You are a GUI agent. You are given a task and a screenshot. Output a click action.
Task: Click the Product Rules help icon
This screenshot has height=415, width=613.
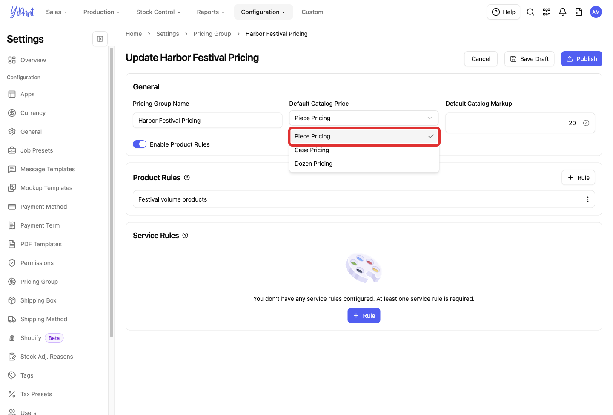coord(187,178)
